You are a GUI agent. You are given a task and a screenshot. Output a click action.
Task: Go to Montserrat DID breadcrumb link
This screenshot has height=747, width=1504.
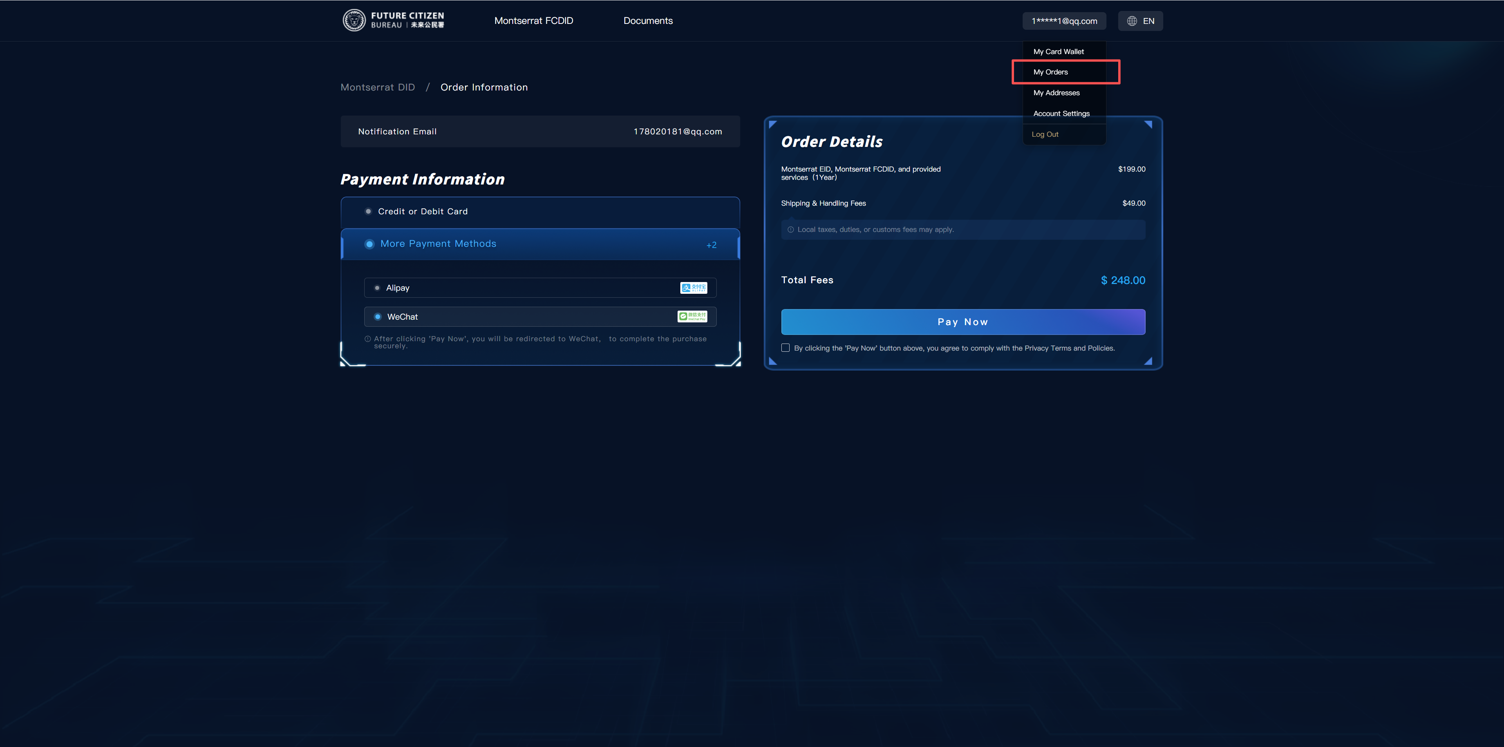tap(378, 87)
